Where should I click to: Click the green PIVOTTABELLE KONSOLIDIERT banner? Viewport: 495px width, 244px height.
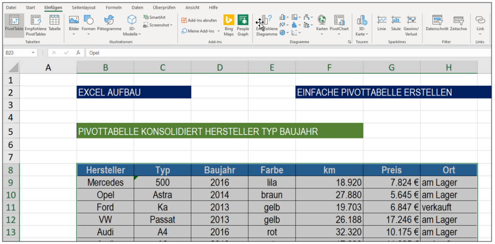(220, 131)
